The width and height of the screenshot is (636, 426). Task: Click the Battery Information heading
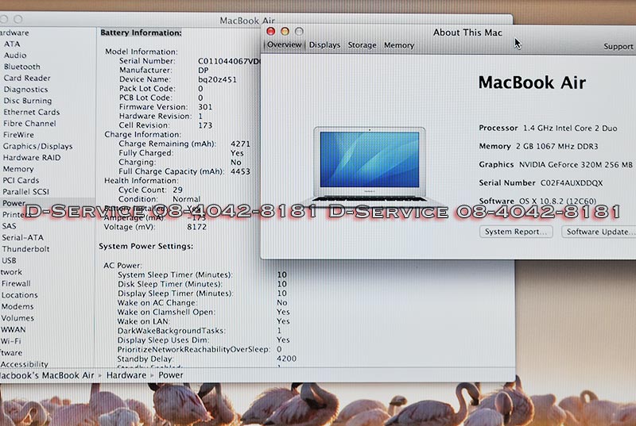[142, 33]
